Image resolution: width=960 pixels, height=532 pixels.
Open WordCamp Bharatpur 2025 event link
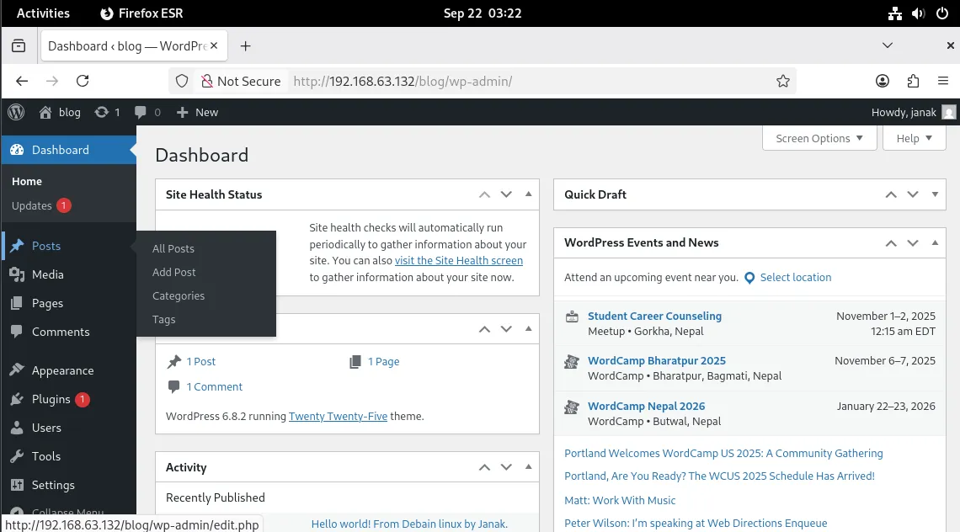(656, 360)
